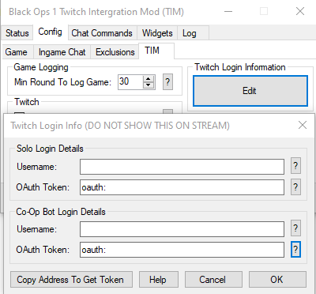Click the Min Round value box showing 30
This screenshot has height=294, width=316.
point(130,82)
